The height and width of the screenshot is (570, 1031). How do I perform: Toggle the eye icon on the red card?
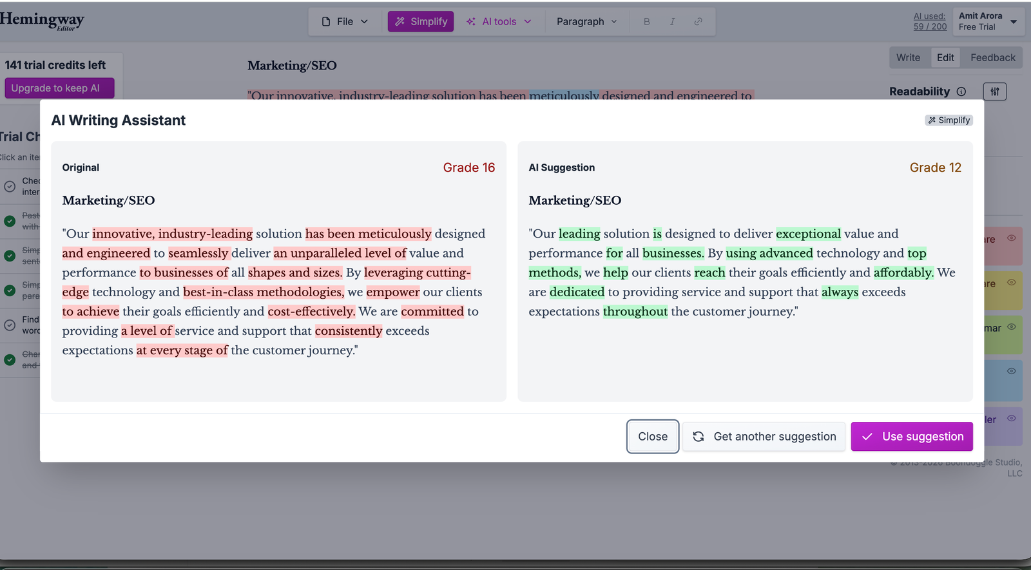click(1012, 238)
